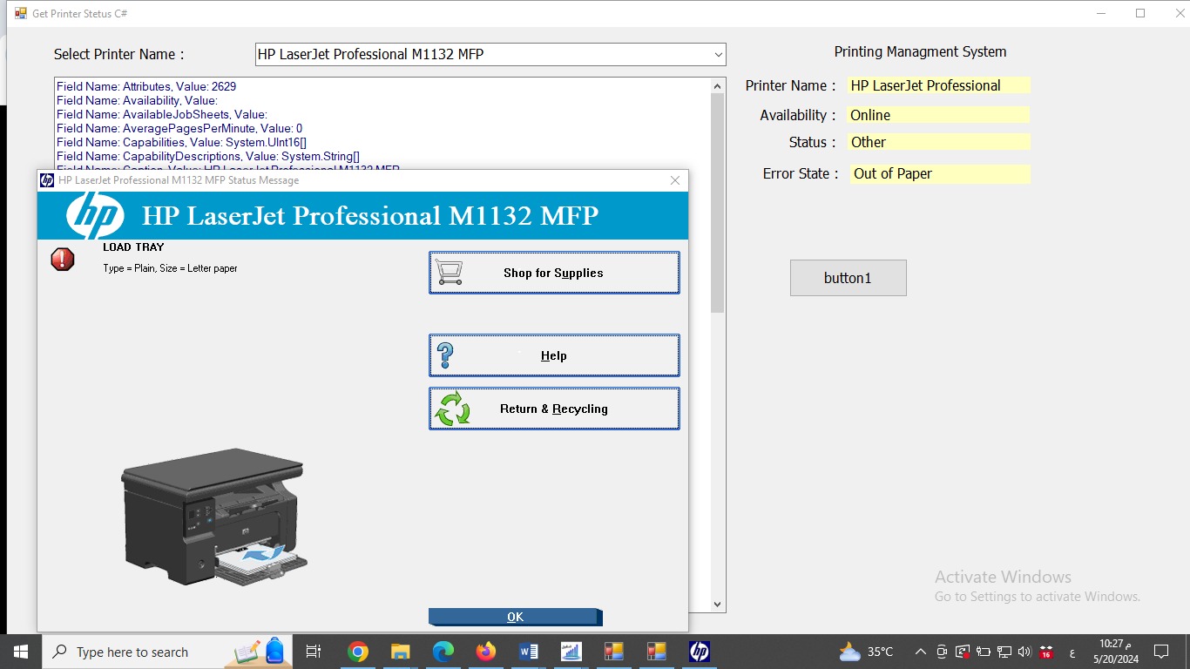Click the field list scrollbar thumb

click(718, 202)
